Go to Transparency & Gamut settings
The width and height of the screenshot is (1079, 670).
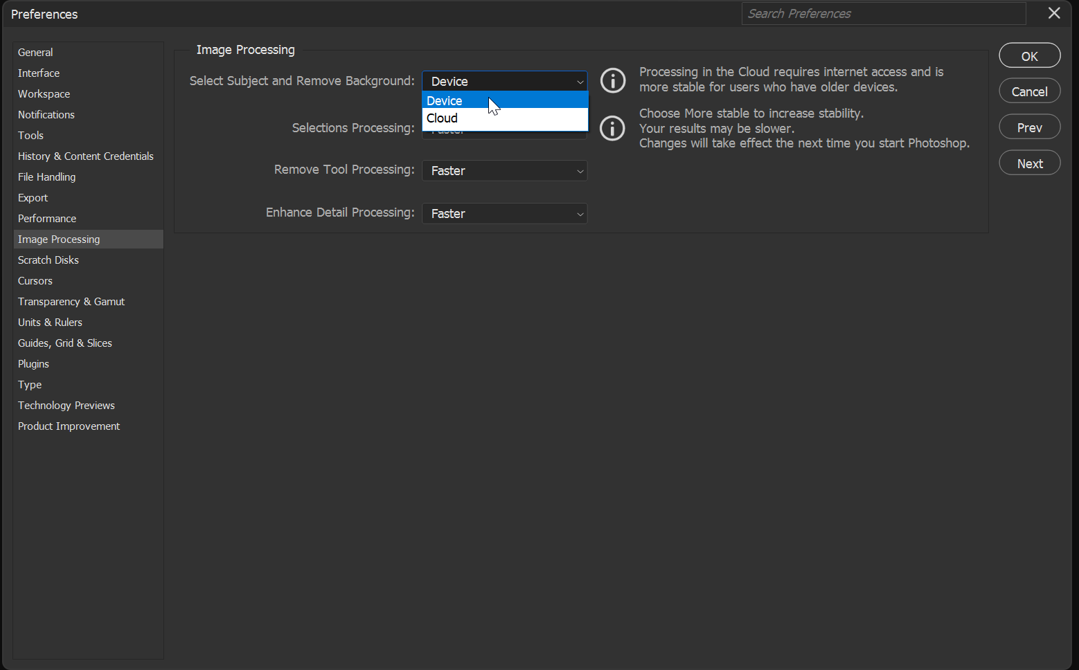coord(71,301)
